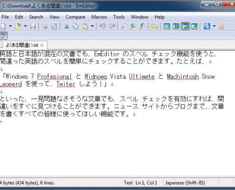Click the misspelled word Twiter
The width and height of the screenshot is (235, 190).
coord(66,84)
